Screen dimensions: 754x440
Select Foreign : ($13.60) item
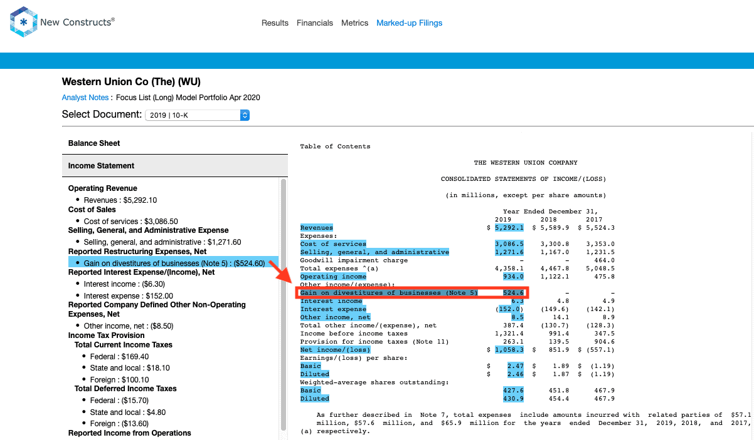(x=119, y=424)
